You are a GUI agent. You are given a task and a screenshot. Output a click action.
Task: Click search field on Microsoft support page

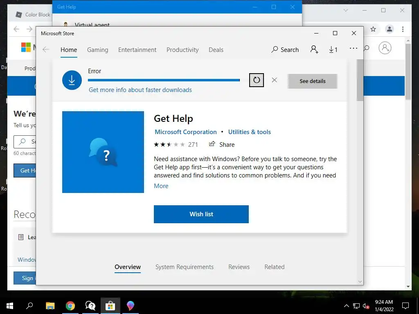point(25,141)
